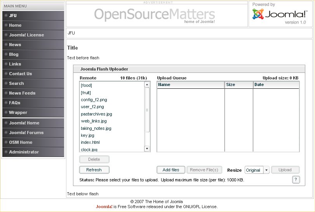The height and width of the screenshot is (212, 315).
Task: Click the '10 files (31k)' label
Action: 134,78
